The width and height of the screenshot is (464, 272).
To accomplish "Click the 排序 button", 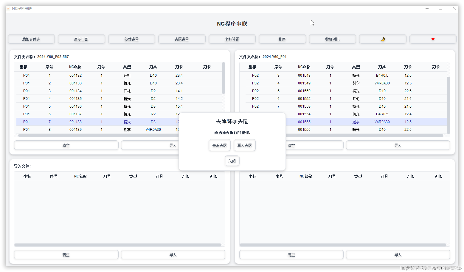I will [282, 39].
